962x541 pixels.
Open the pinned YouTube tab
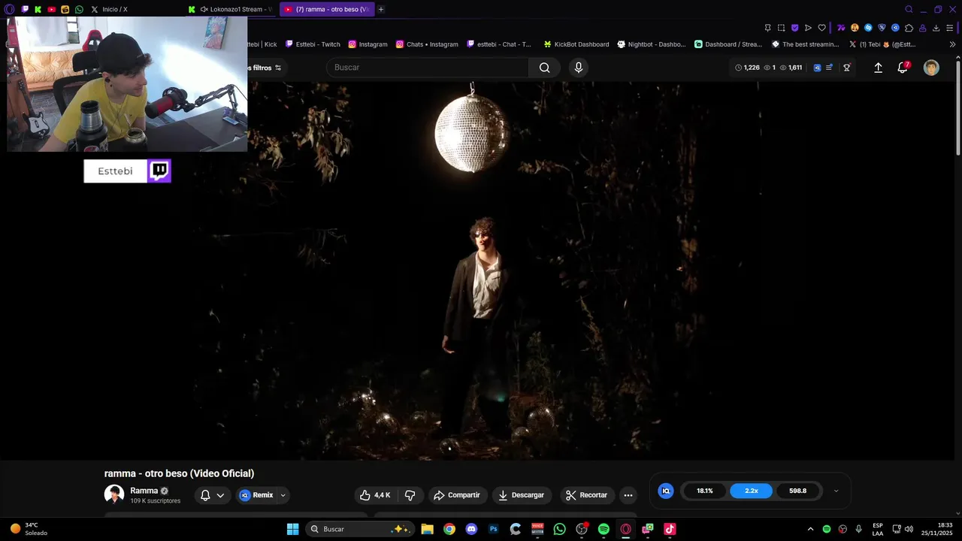(52, 9)
